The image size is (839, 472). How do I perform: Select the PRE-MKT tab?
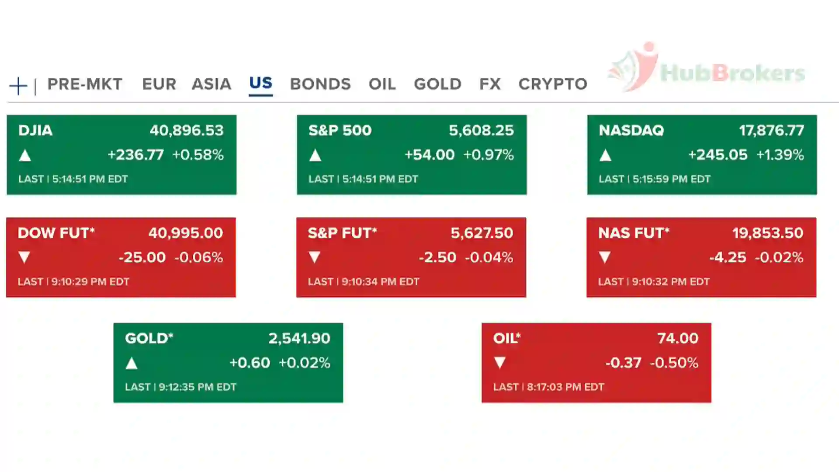(x=85, y=84)
